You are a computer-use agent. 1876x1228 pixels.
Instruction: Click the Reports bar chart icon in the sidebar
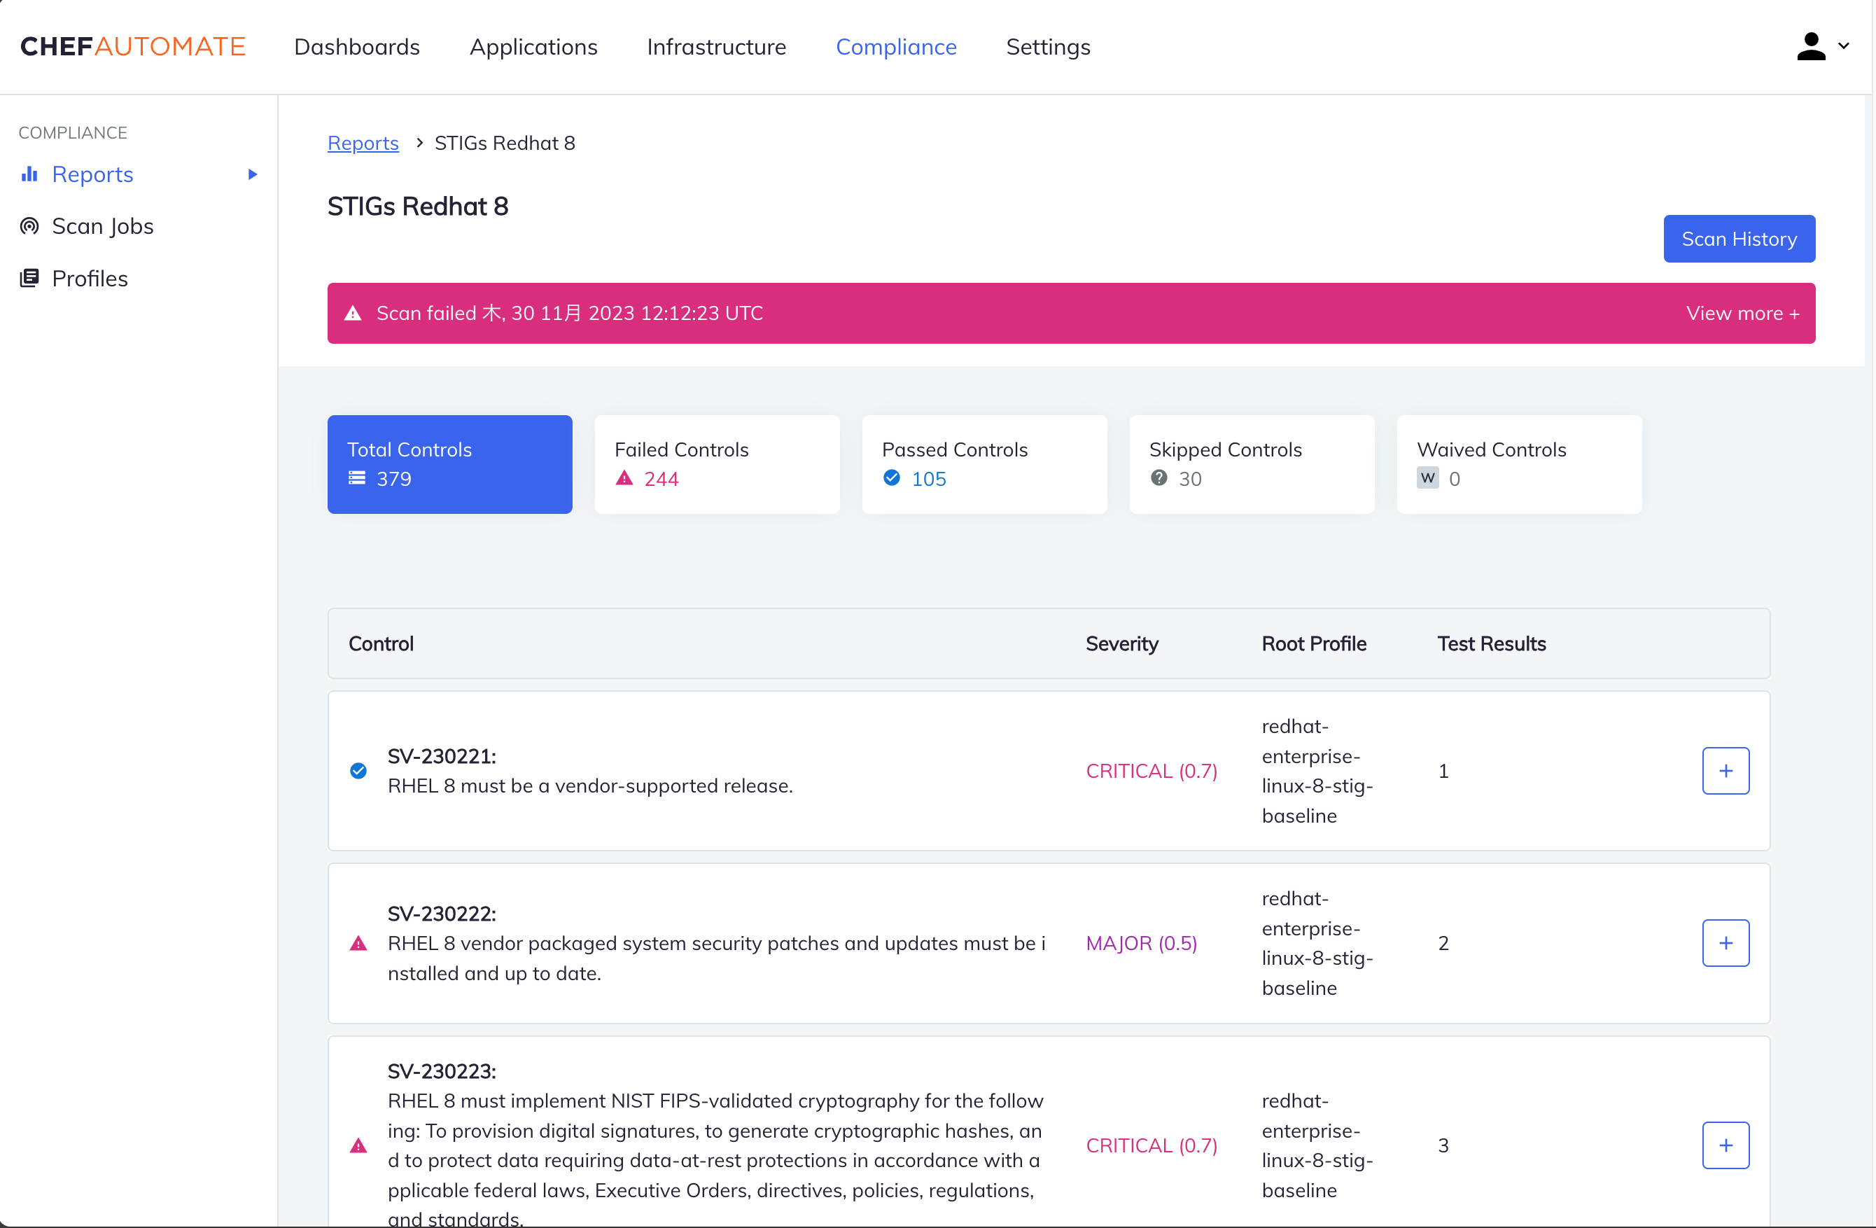click(29, 174)
